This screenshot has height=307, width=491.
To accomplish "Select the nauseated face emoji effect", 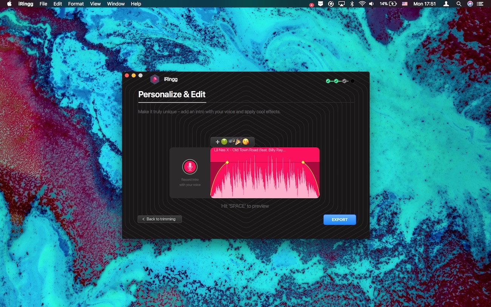I will pos(224,142).
